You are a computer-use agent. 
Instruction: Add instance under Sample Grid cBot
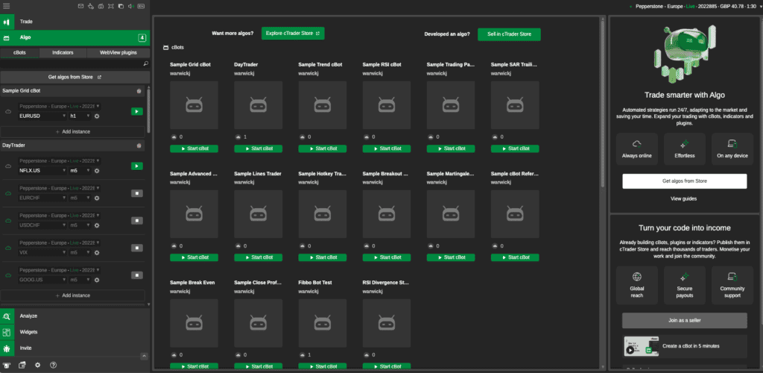coord(72,131)
